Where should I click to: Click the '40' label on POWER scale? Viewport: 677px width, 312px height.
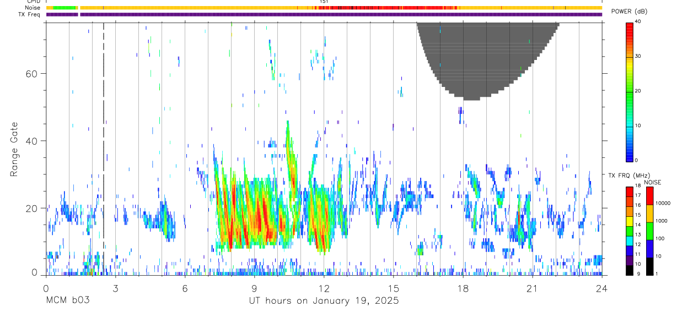(638, 22)
